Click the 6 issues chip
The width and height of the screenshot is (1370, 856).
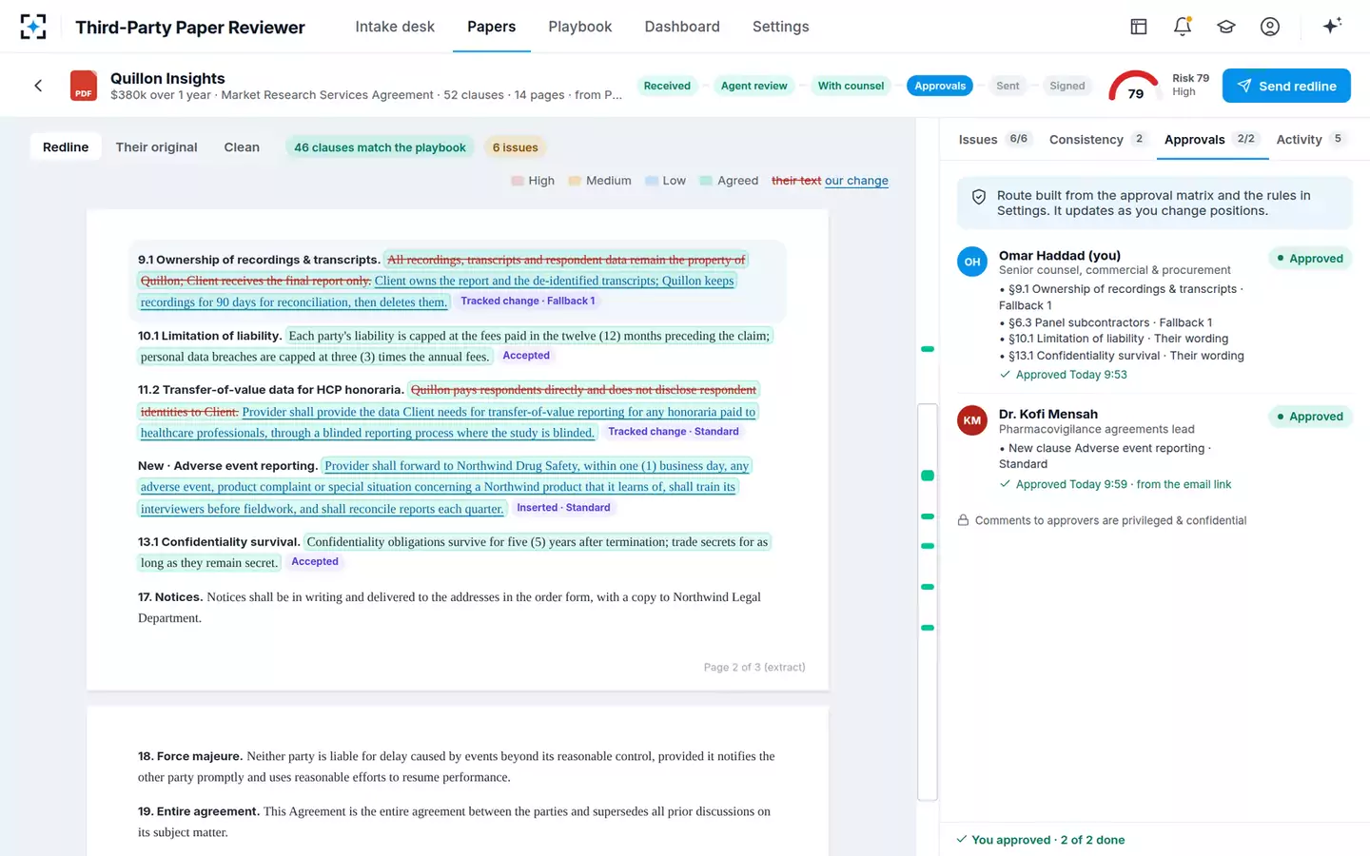coord(515,147)
